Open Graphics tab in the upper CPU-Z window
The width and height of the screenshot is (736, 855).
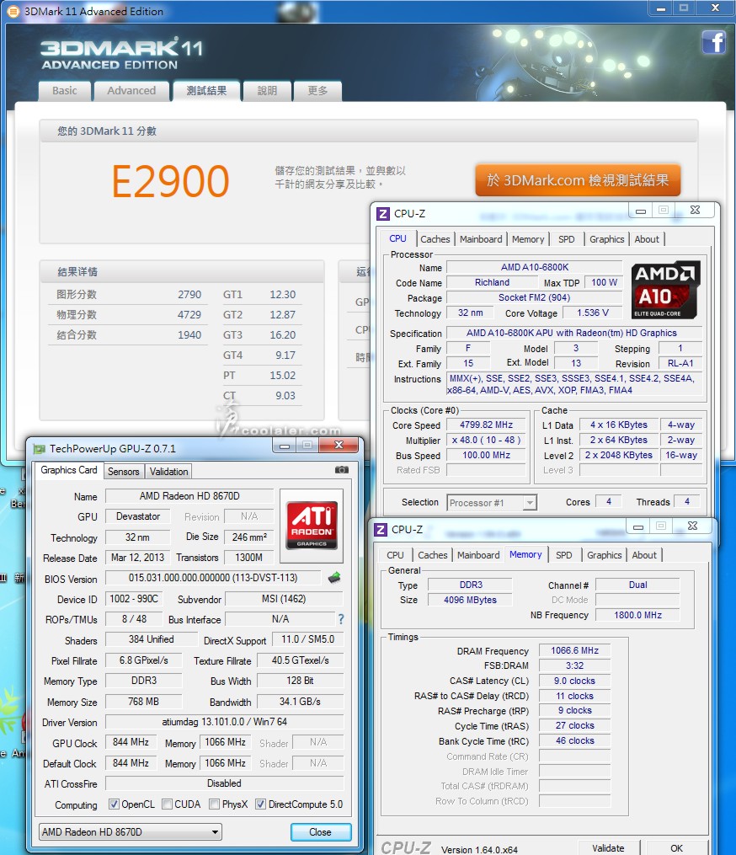[x=607, y=239]
